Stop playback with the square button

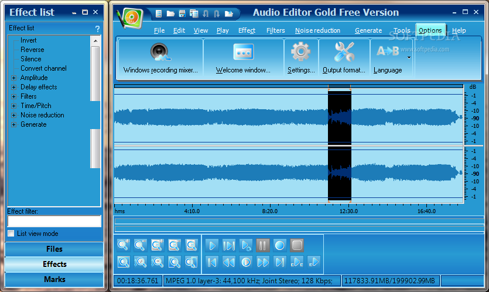pos(296,245)
